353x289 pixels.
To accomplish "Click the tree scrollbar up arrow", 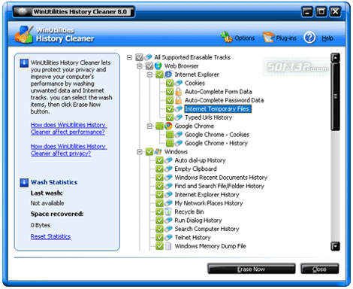I will (x=335, y=58).
